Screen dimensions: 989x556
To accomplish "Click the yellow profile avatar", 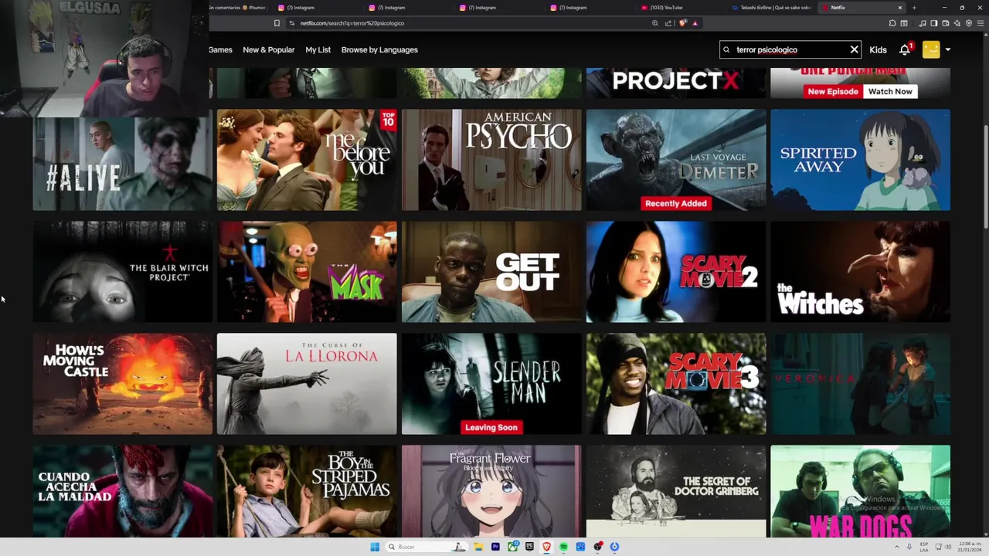I will (x=931, y=49).
